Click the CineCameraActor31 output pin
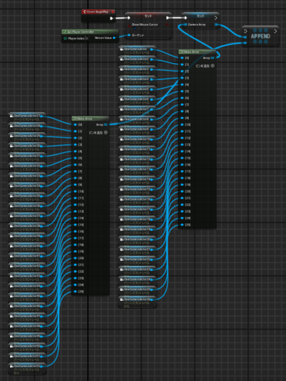286x381 pixels. [41, 156]
